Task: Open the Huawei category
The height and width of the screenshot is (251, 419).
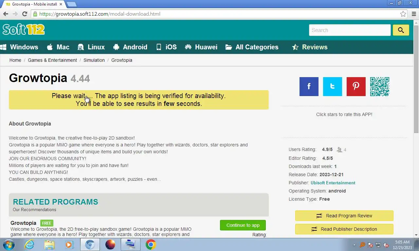Action: 201,47
